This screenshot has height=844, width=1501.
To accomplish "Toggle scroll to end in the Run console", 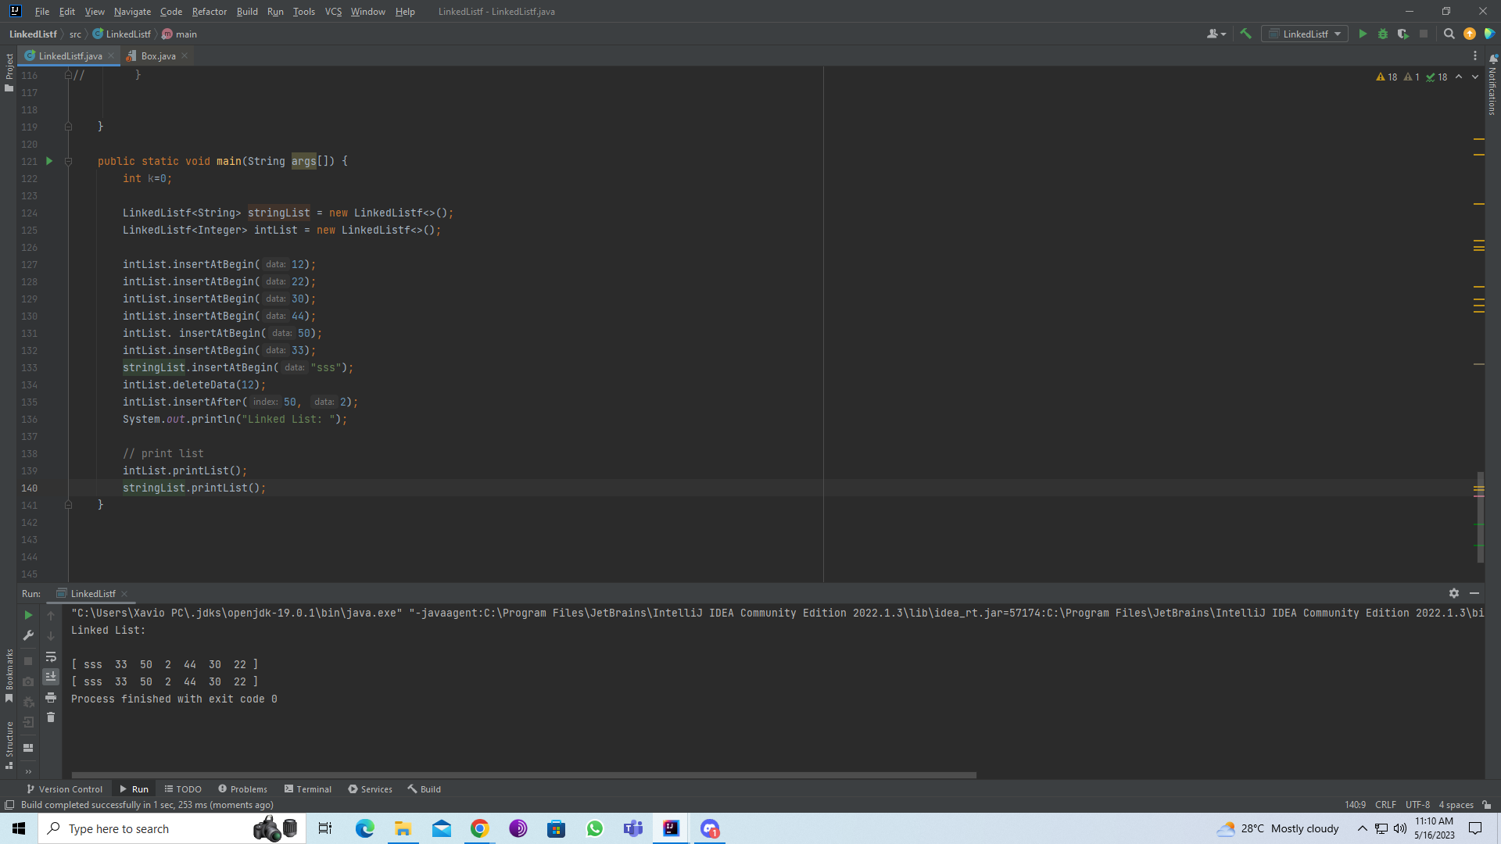I will click(x=51, y=676).
